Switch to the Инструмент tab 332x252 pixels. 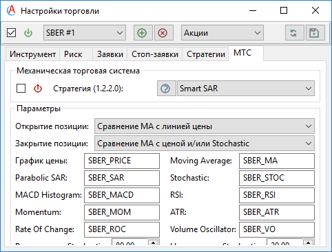pos(32,54)
